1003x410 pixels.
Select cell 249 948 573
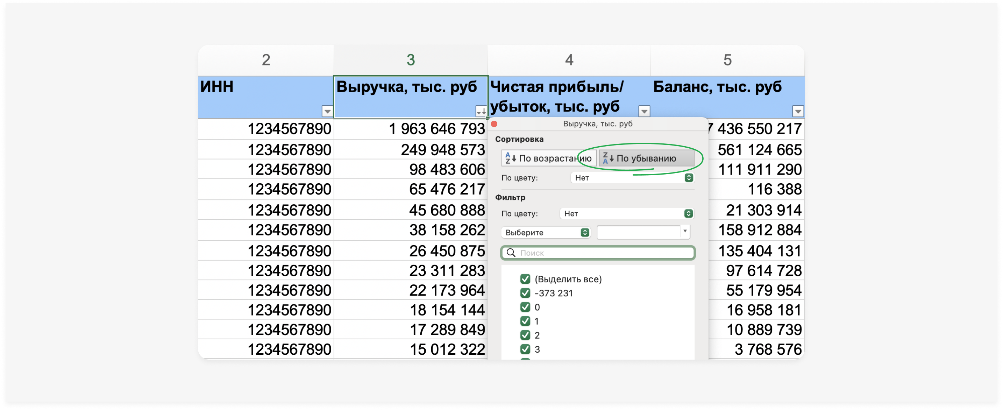411,149
